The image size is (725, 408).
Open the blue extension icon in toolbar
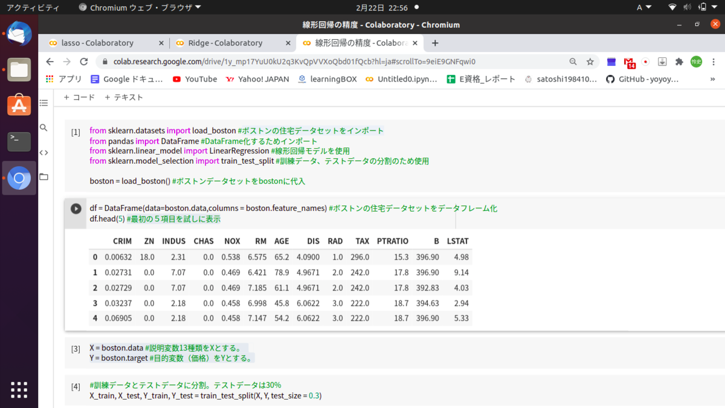pos(611,62)
